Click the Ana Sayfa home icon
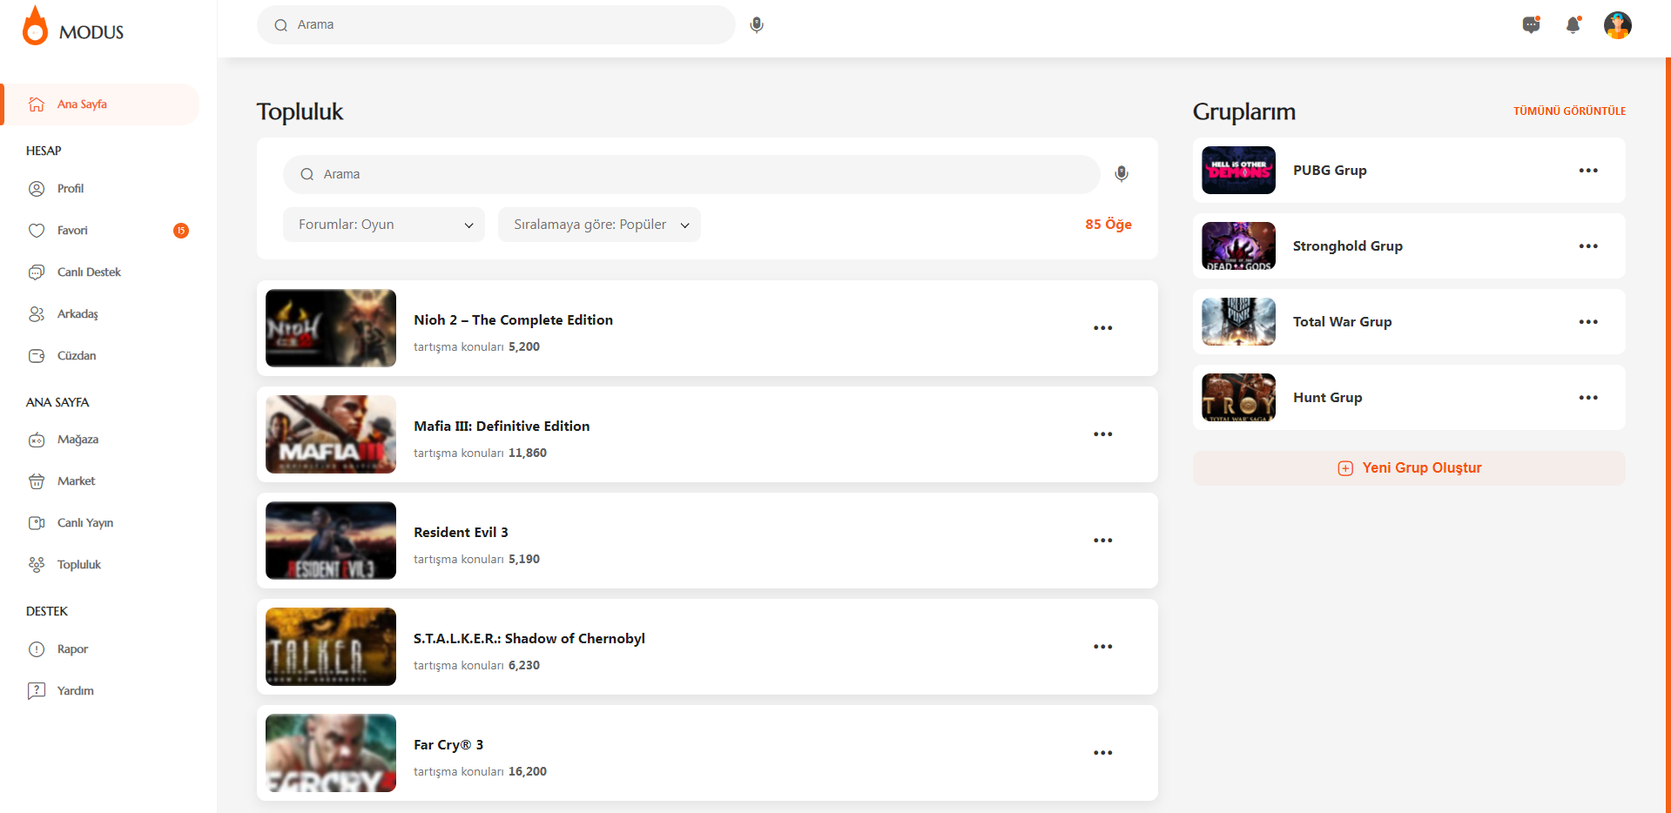1671x813 pixels. [x=37, y=104]
